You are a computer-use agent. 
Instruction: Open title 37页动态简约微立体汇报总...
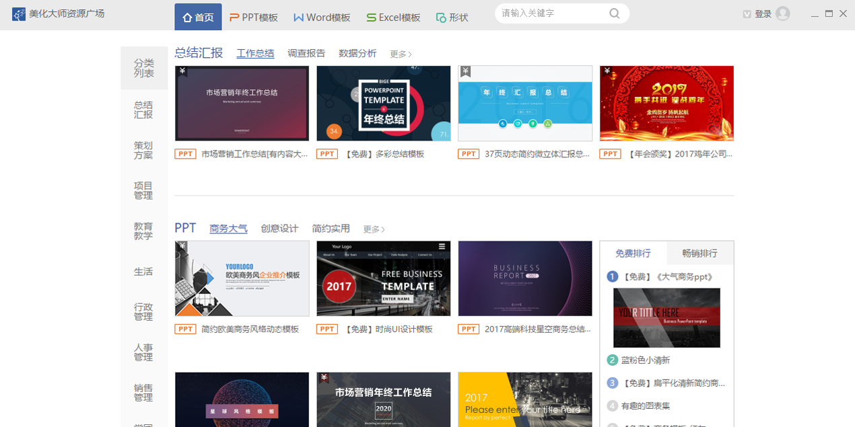tap(537, 154)
